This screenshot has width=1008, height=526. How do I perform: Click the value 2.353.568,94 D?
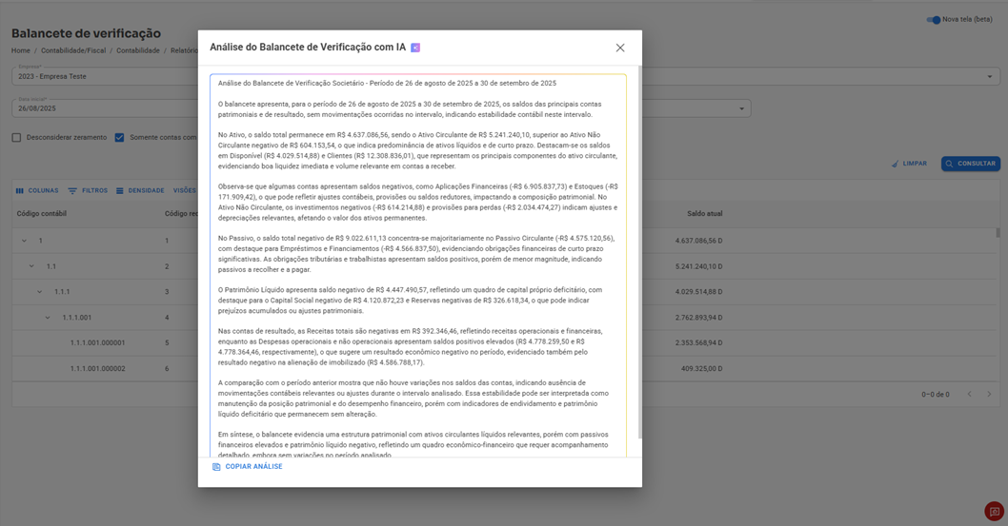698,343
